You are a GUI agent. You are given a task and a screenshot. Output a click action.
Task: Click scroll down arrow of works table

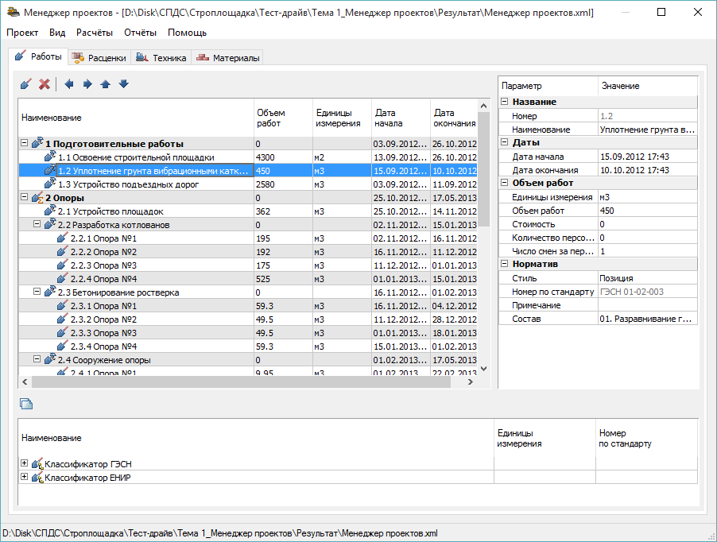click(x=484, y=368)
